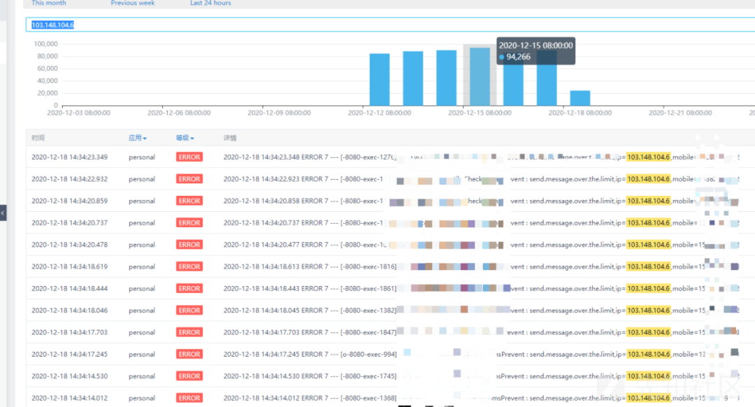Click ERROR badge on the 14:34:23.349 row
The width and height of the screenshot is (755, 407).
click(x=189, y=157)
